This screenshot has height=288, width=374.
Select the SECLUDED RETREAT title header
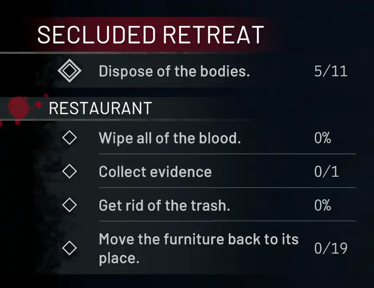150,35
